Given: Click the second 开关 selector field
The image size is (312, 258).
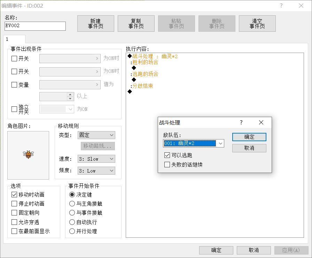Looking at the screenshot, I should click(x=70, y=72).
